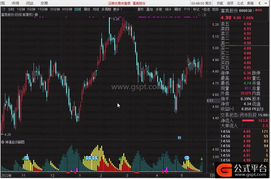Click the 神瀑起伏副图 indicator title

pos(15,142)
